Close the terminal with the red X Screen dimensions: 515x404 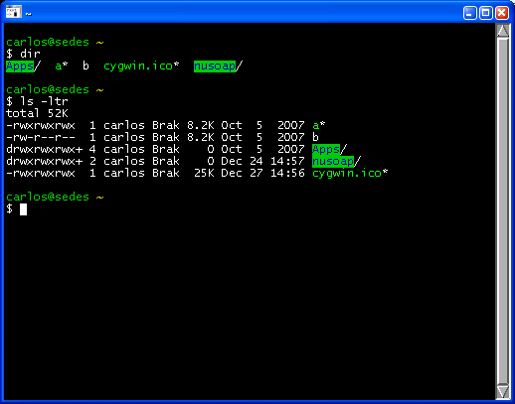[x=502, y=13]
